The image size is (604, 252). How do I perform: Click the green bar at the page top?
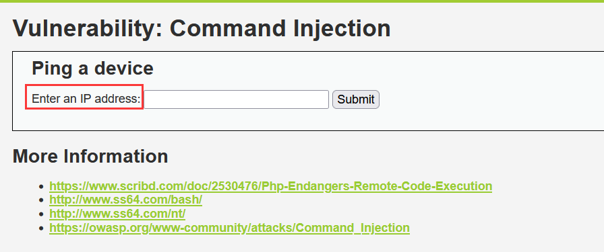[302, 1]
